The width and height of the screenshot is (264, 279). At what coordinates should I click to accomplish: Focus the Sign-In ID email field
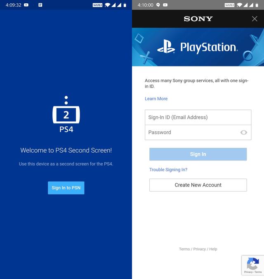tap(198, 117)
